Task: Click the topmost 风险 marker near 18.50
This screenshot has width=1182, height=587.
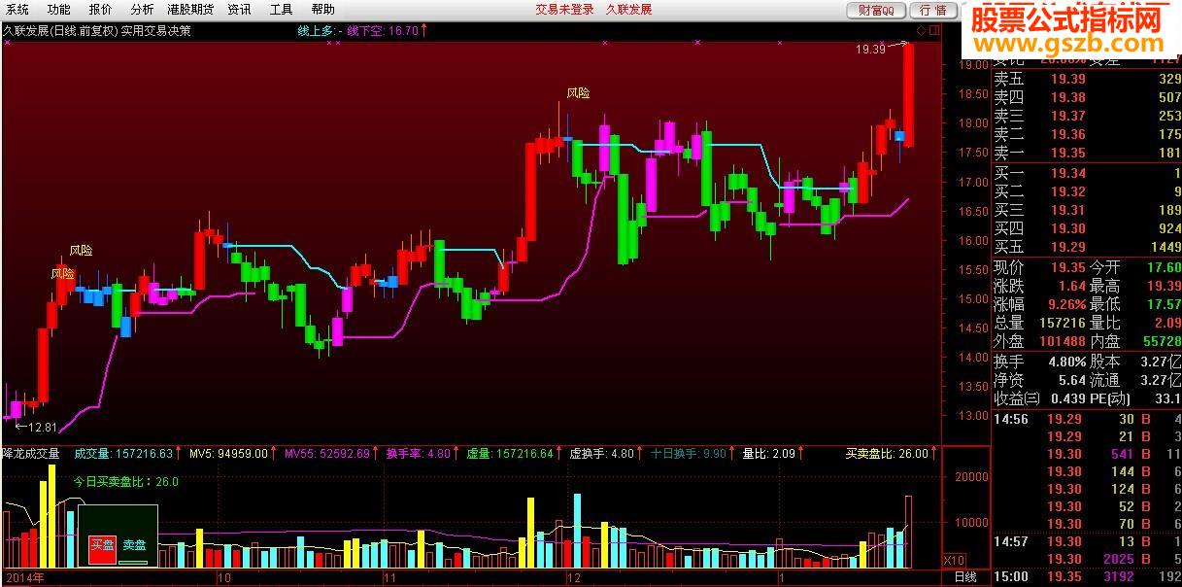Action: (579, 93)
